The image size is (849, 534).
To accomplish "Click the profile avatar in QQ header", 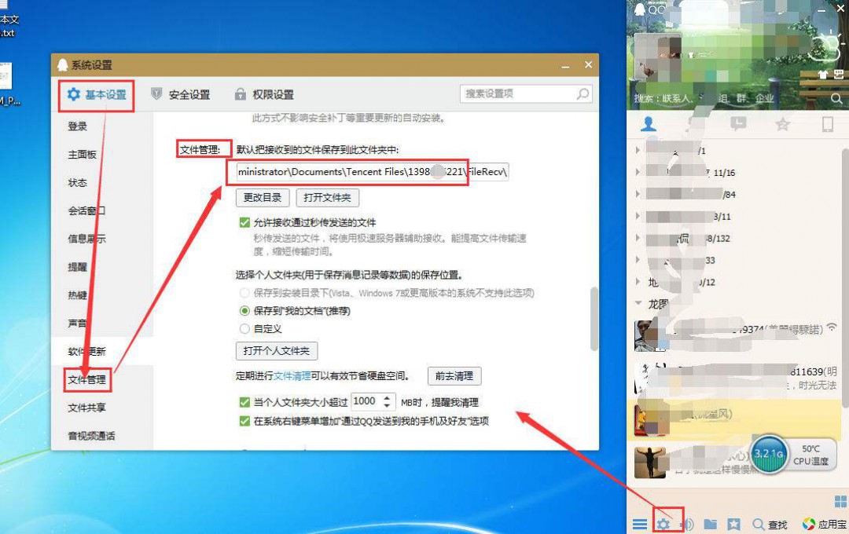I will 657,57.
